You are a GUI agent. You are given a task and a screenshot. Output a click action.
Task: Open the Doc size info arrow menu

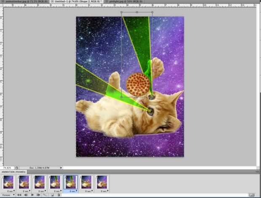(61, 168)
